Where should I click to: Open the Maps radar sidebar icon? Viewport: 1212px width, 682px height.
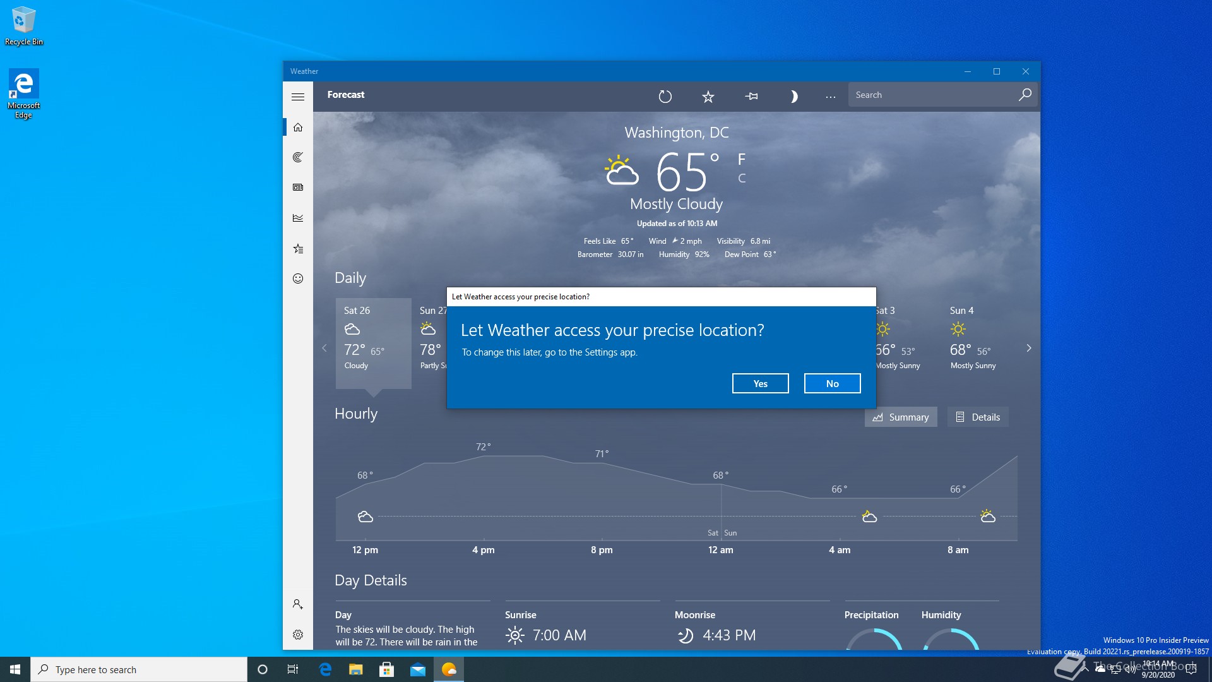[298, 157]
